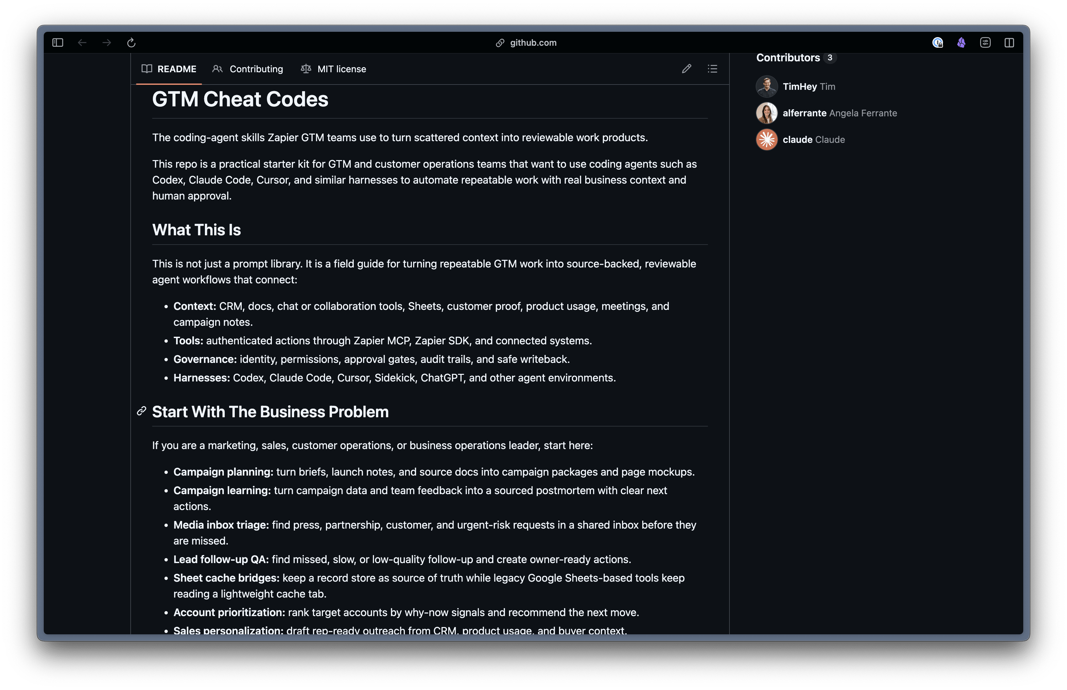Open the Contributors heading link
1067x690 pixels.
coord(788,58)
